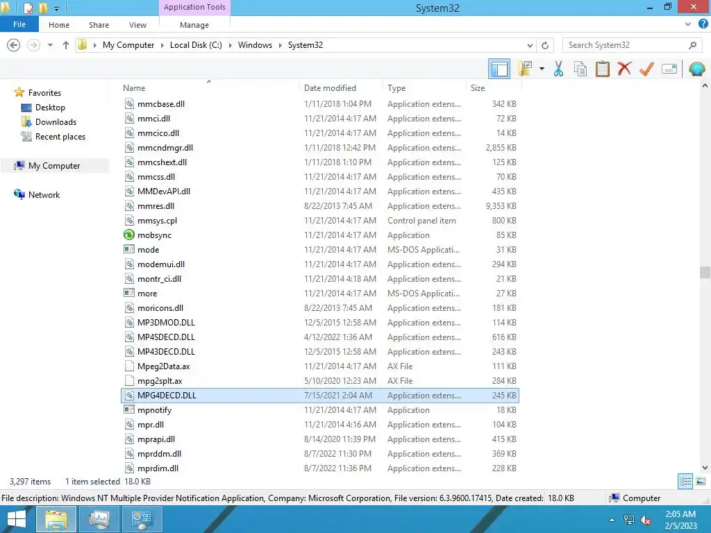Open the Manage ribbon tab
Image resolution: width=711 pixels, height=533 pixels.
click(194, 25)
